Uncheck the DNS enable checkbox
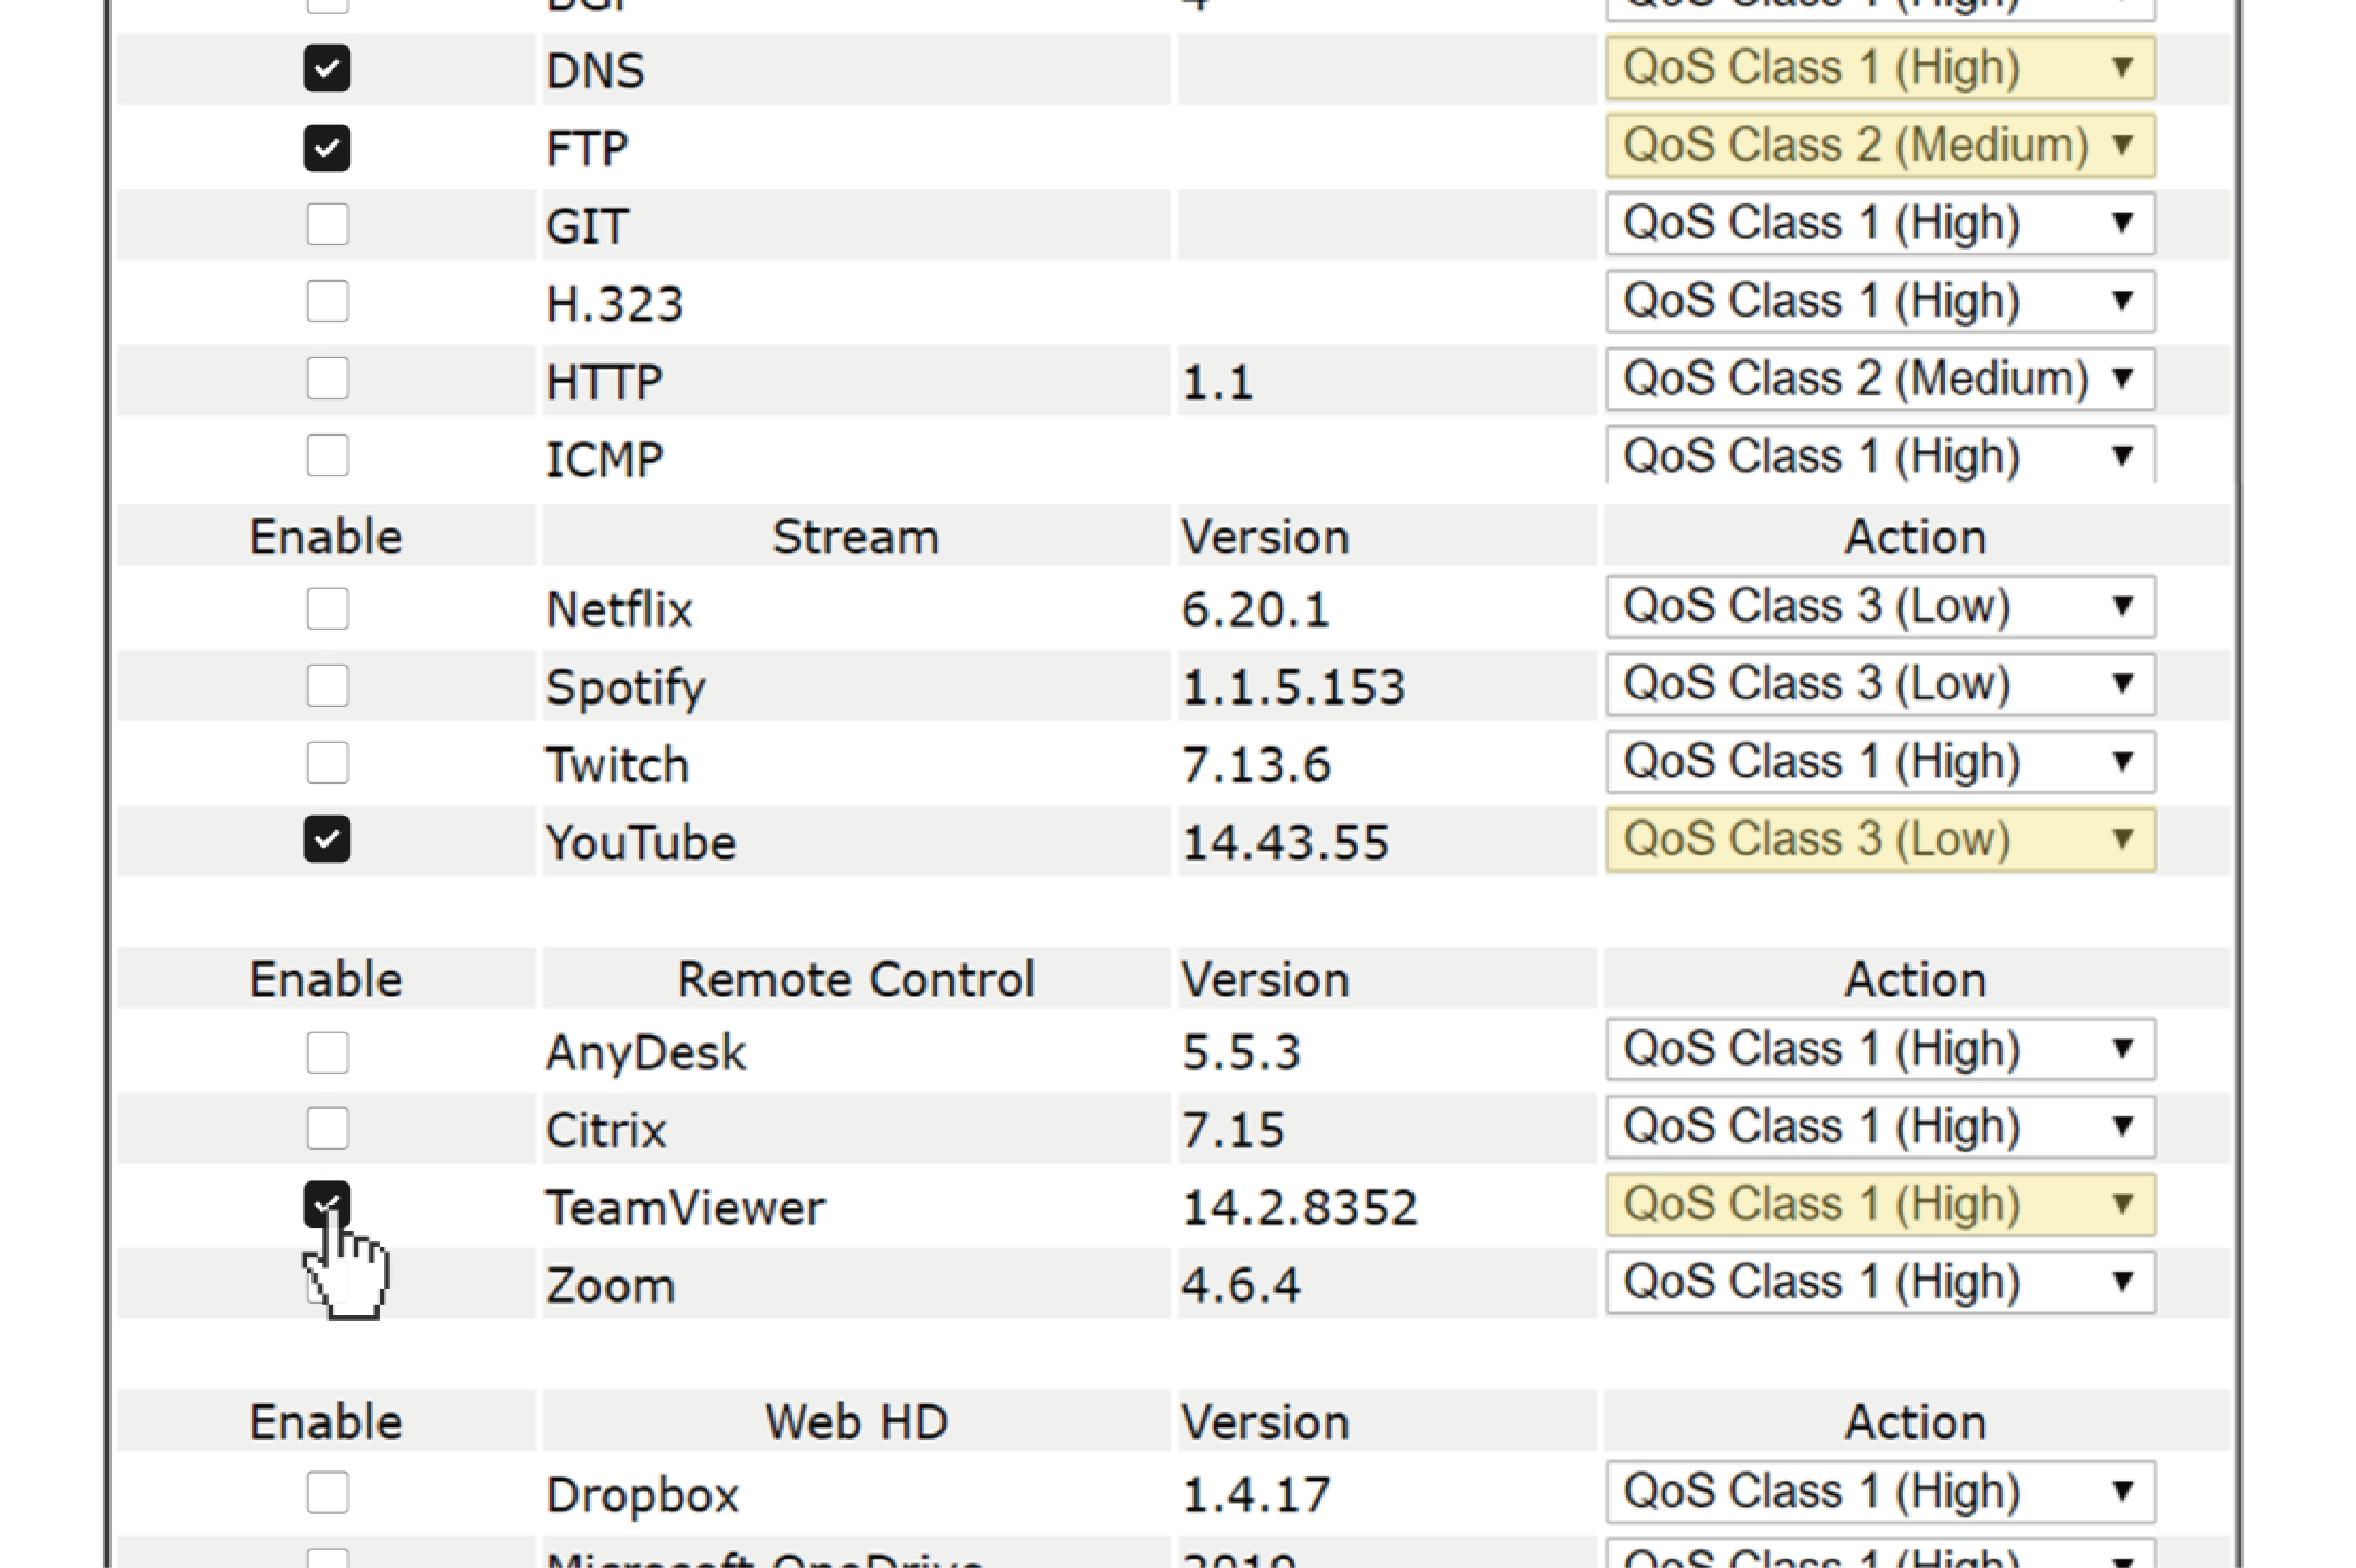Viewport: 2356px width, 1568px height. coord(327,68)
